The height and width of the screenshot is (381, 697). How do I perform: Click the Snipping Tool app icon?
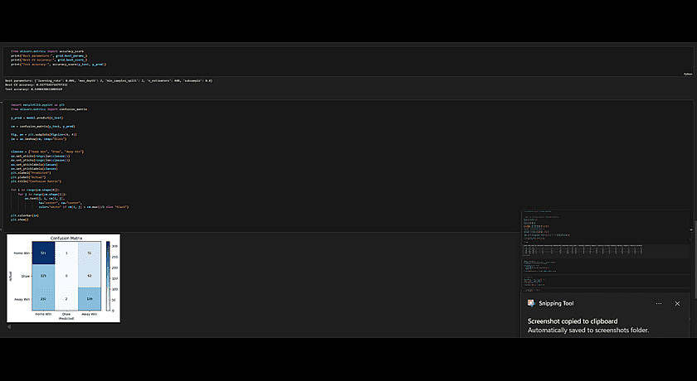(x=531, y=303)
